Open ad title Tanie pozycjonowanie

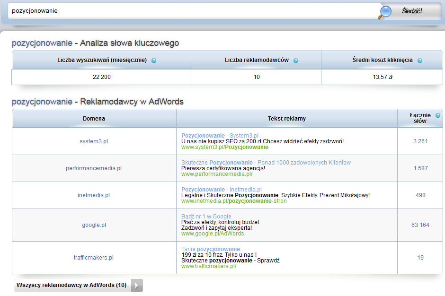point(210,249)
